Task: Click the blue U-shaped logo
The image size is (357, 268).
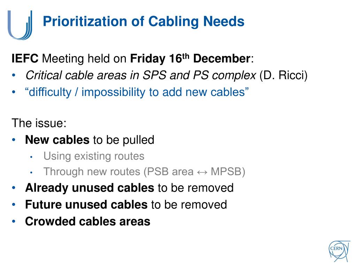Action: click(20, 25)
